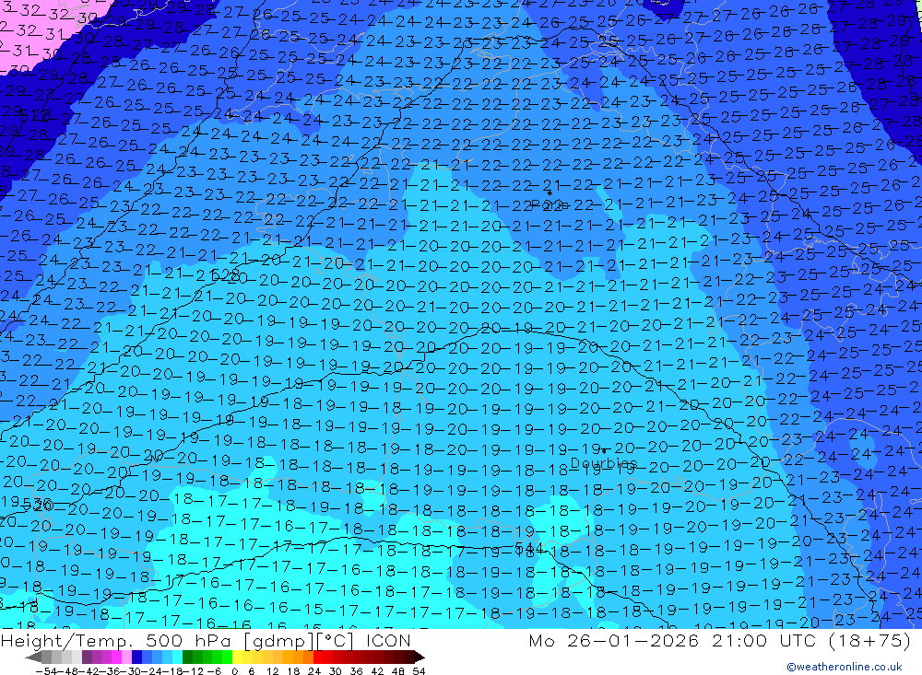Select the yellow swatch above 0 in legend
Image resolution: width=922 pixels, height=675 pixels.
[x=237, y=657]
